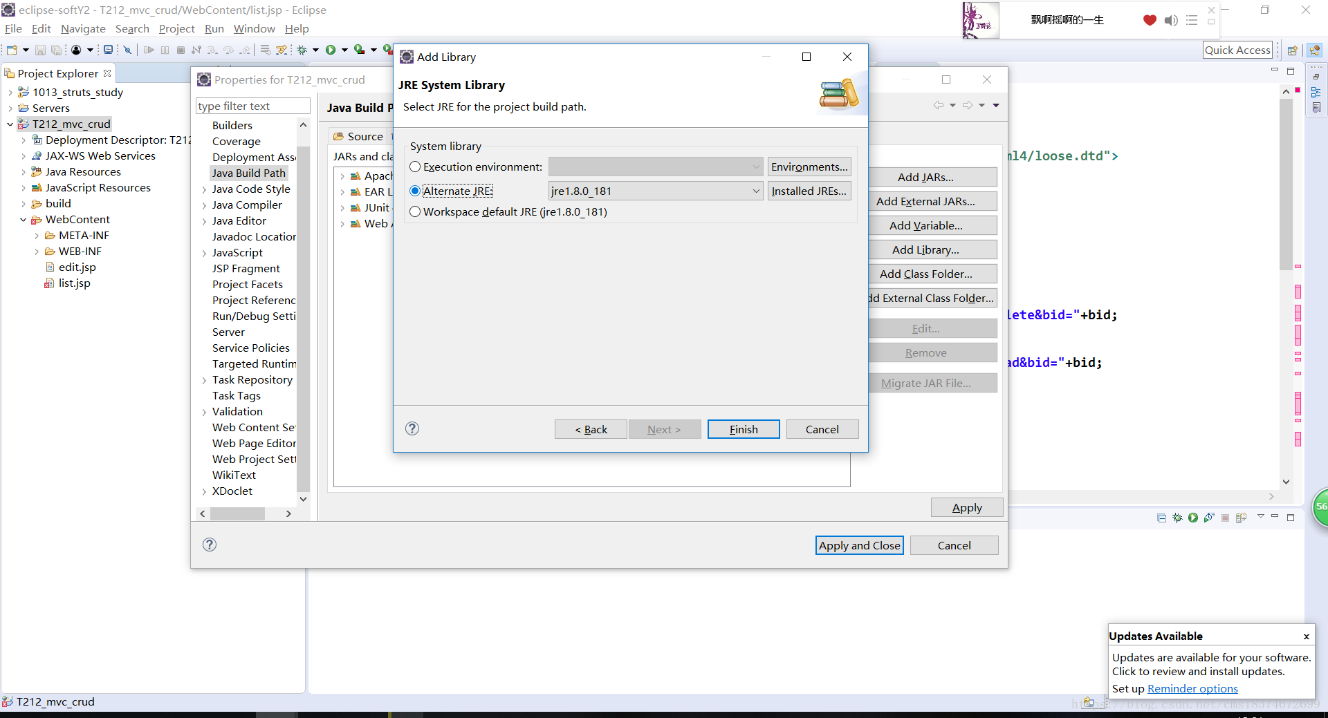Click the help icon in Properties dialog

(x=210, y=545)
